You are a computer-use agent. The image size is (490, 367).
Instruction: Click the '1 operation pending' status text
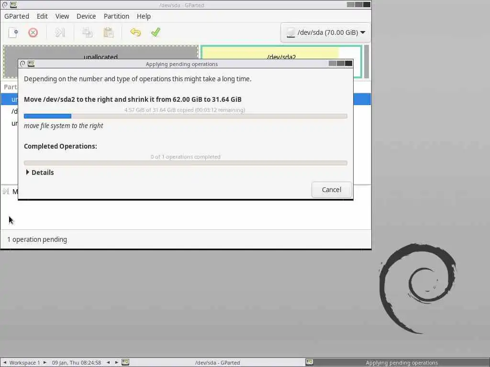(37, 239)
